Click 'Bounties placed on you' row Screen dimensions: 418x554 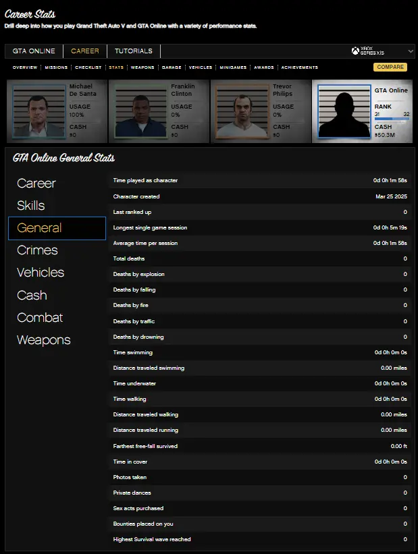tap(260, 524)
